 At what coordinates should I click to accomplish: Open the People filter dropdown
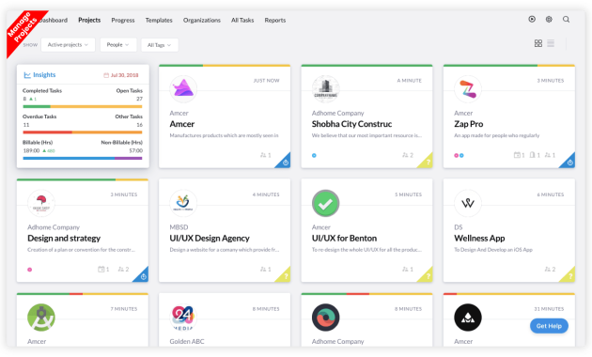tap(118, 45)
